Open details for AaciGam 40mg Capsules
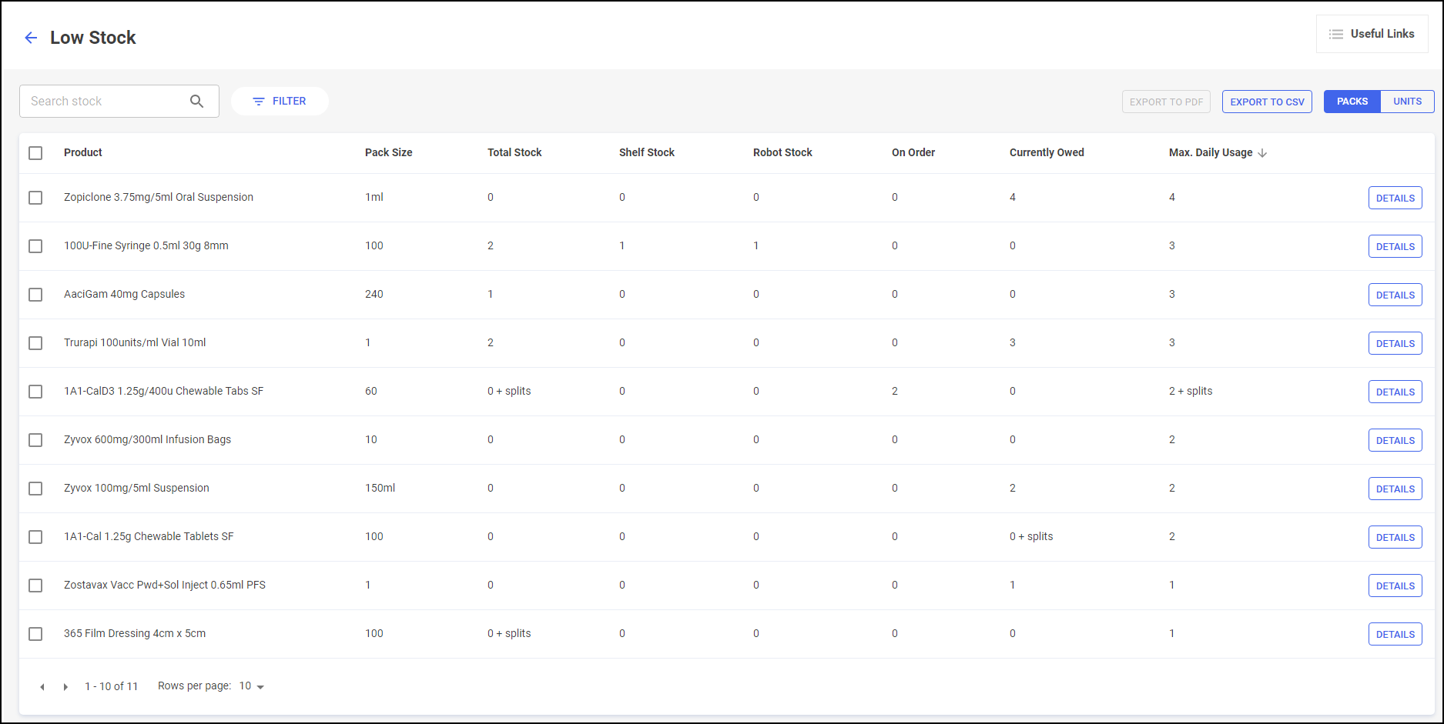This screenshot has height=724, width=1444. point(1395,295)
